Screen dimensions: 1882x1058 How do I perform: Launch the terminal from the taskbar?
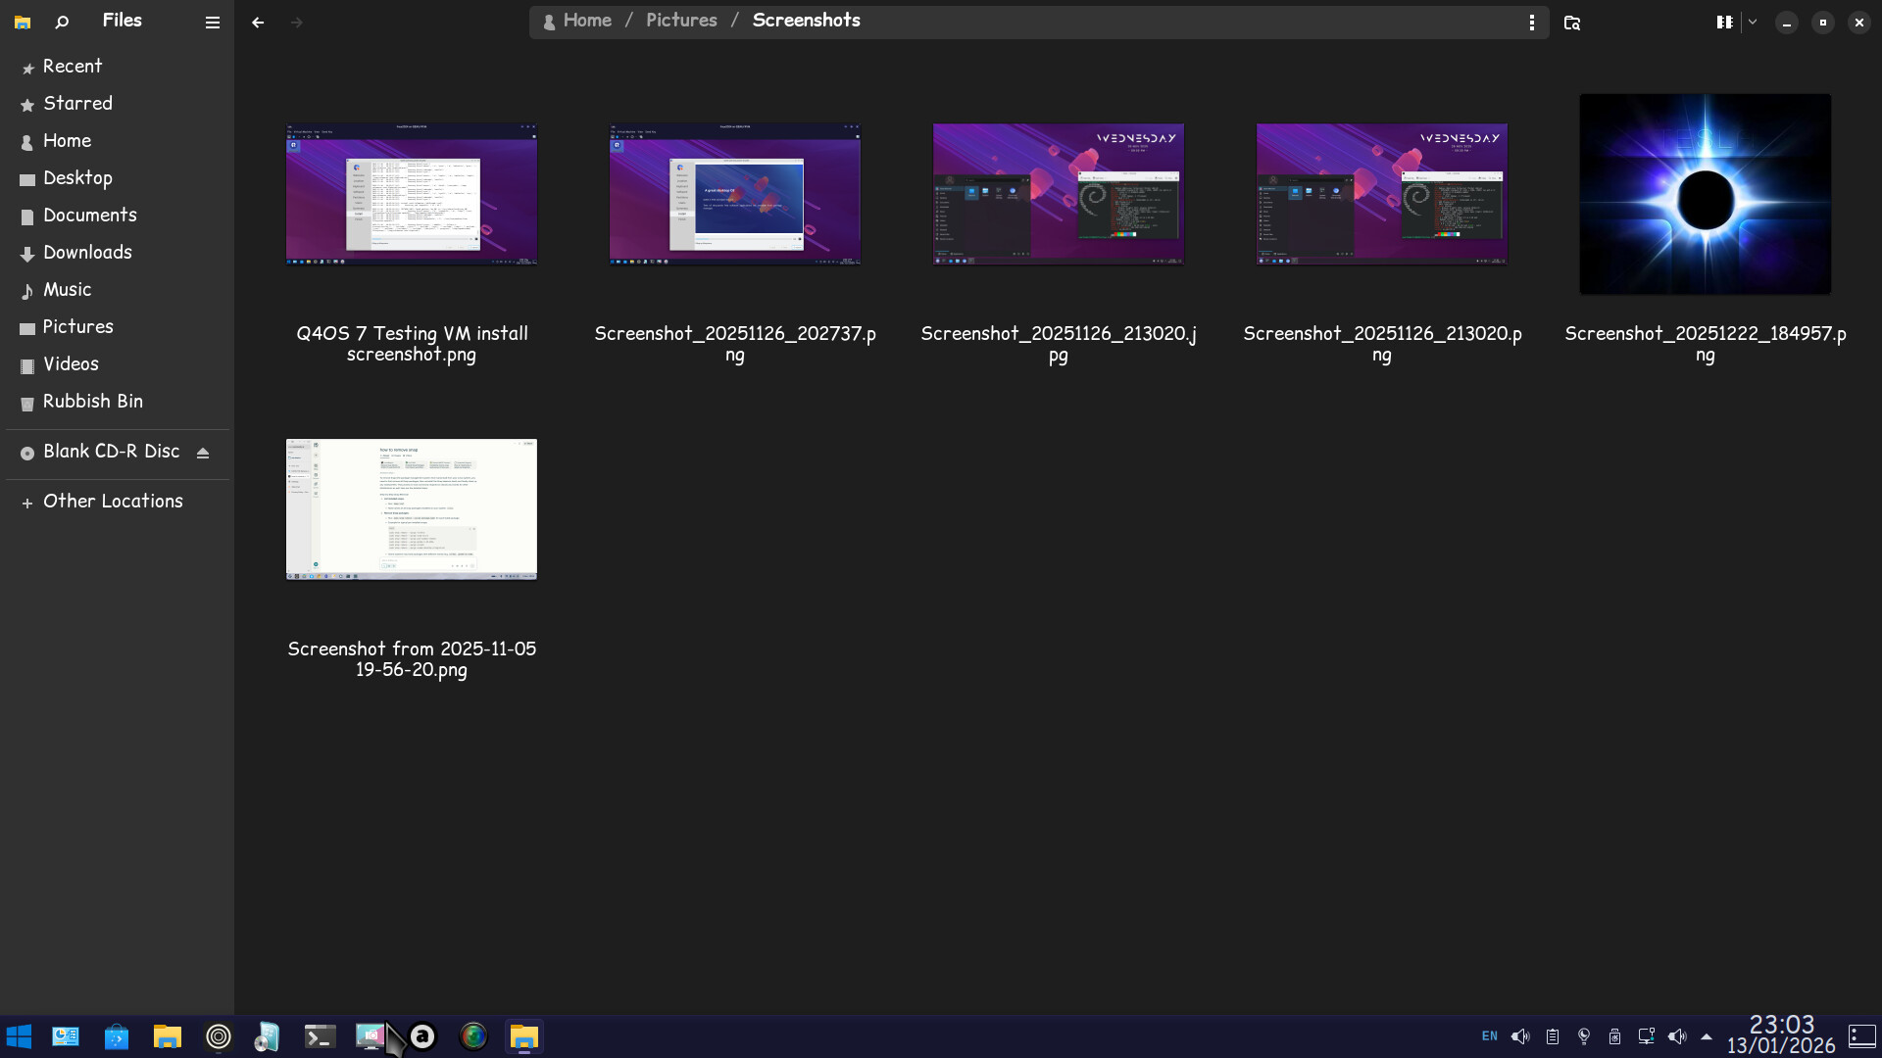click(320, 1036)
